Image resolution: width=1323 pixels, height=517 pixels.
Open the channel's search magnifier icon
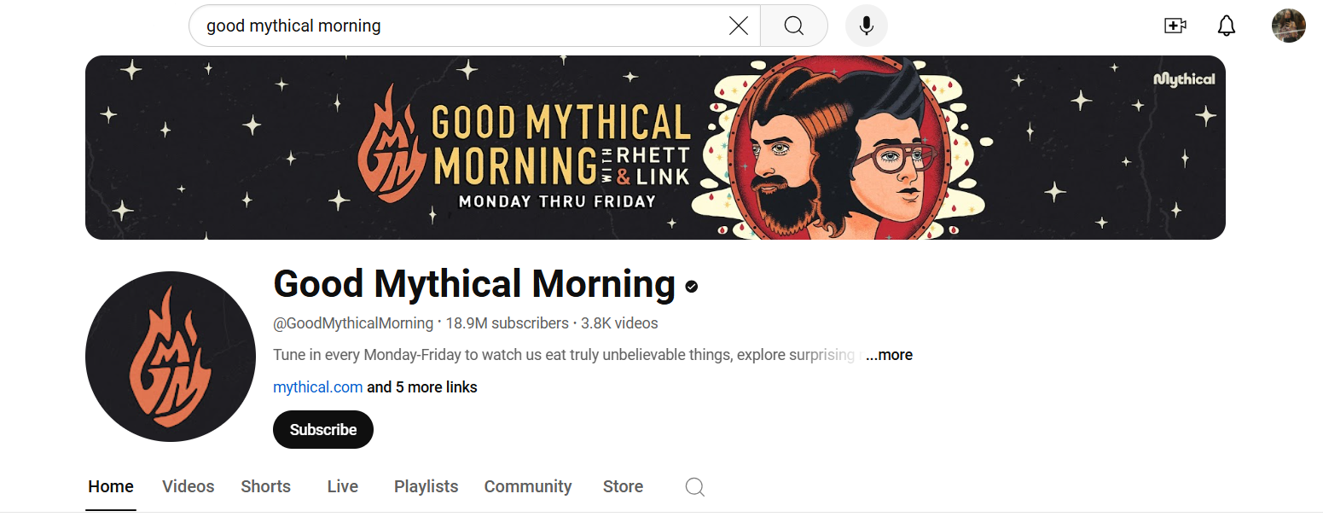coord(693,486)
